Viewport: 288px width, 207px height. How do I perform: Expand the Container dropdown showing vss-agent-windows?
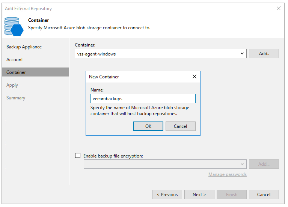(x=242, y=54)
